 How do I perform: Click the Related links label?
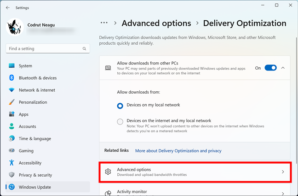point(116,150)
